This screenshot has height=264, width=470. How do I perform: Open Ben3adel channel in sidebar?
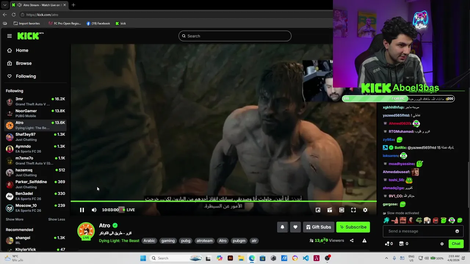[35, 196]
